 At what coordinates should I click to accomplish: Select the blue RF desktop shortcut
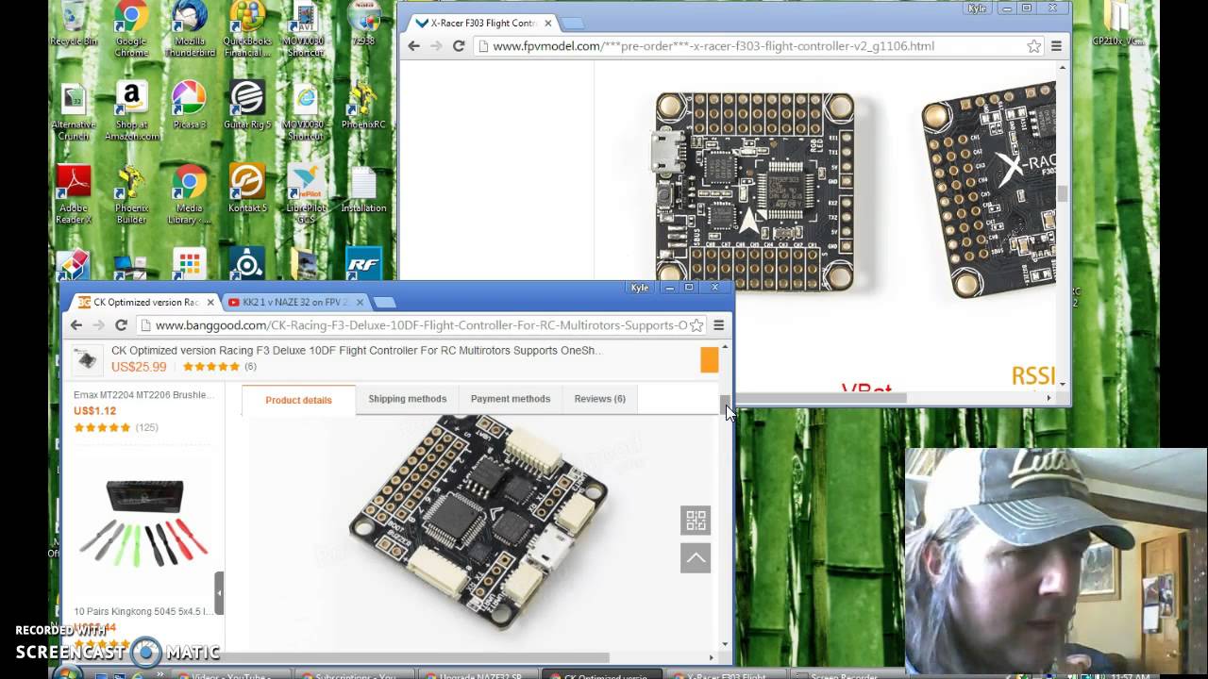(x=363, y=264)
